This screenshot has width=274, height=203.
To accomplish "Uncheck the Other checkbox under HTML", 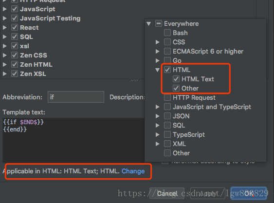I will [176, 88].
